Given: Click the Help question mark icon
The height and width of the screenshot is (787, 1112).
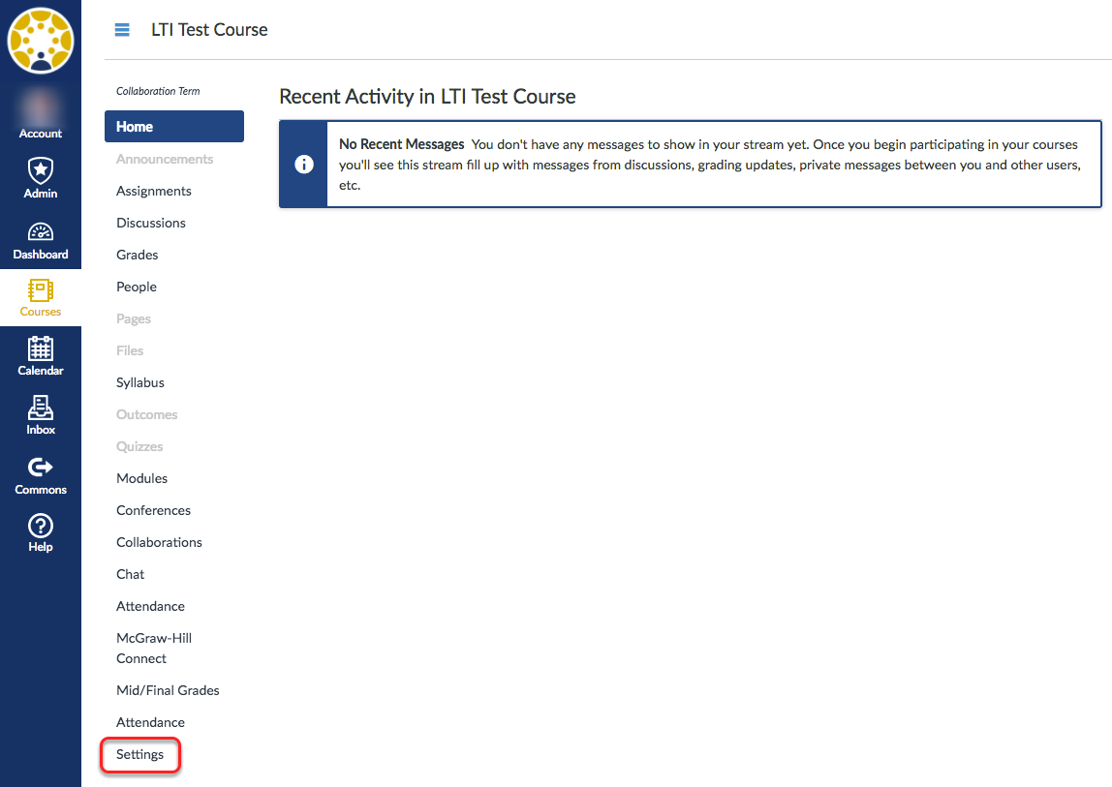Looking at the screenshot, I should pos(41,527).
